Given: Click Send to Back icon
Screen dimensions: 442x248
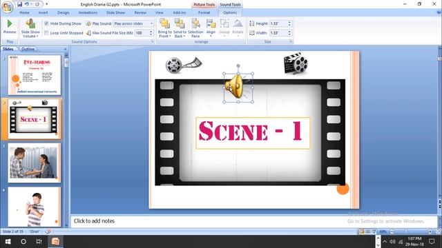Looking at the screenshot, I should [x=180, y=23].
